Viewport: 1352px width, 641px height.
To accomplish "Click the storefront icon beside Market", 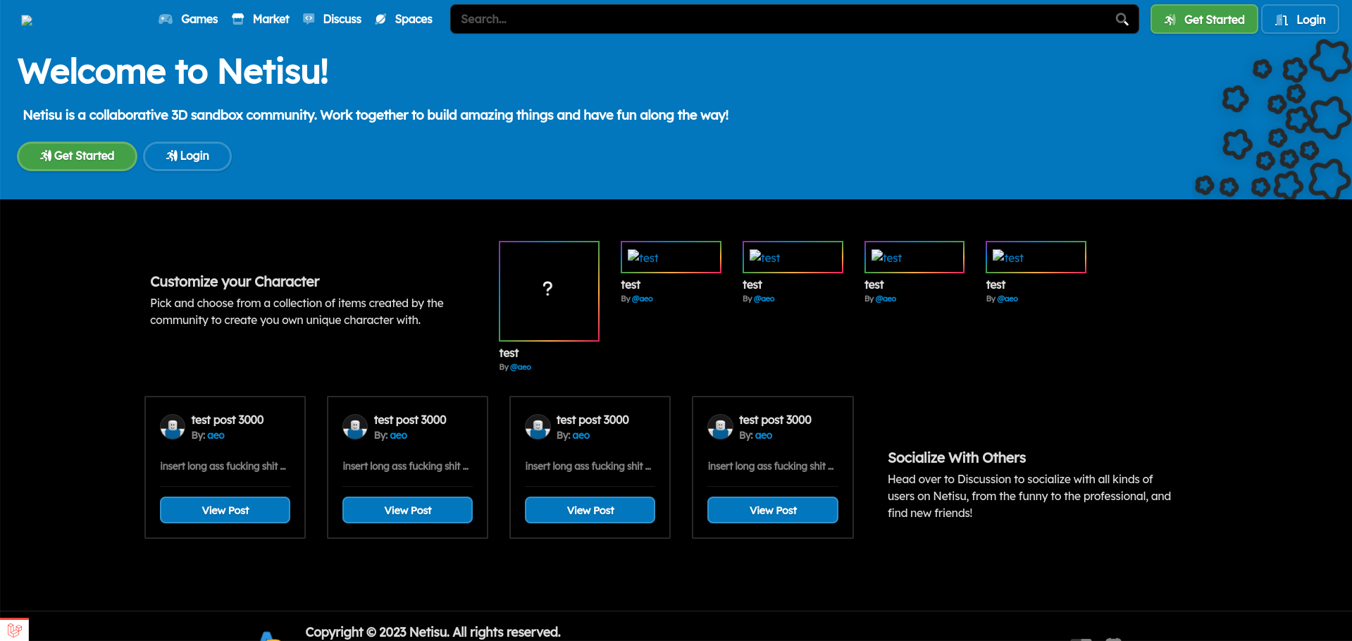I will [238, 19].
